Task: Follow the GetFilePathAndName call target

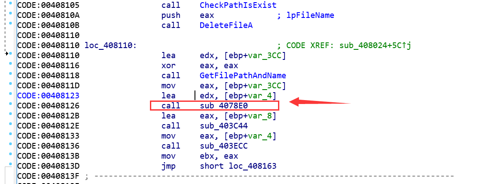Action: [243, 76]
